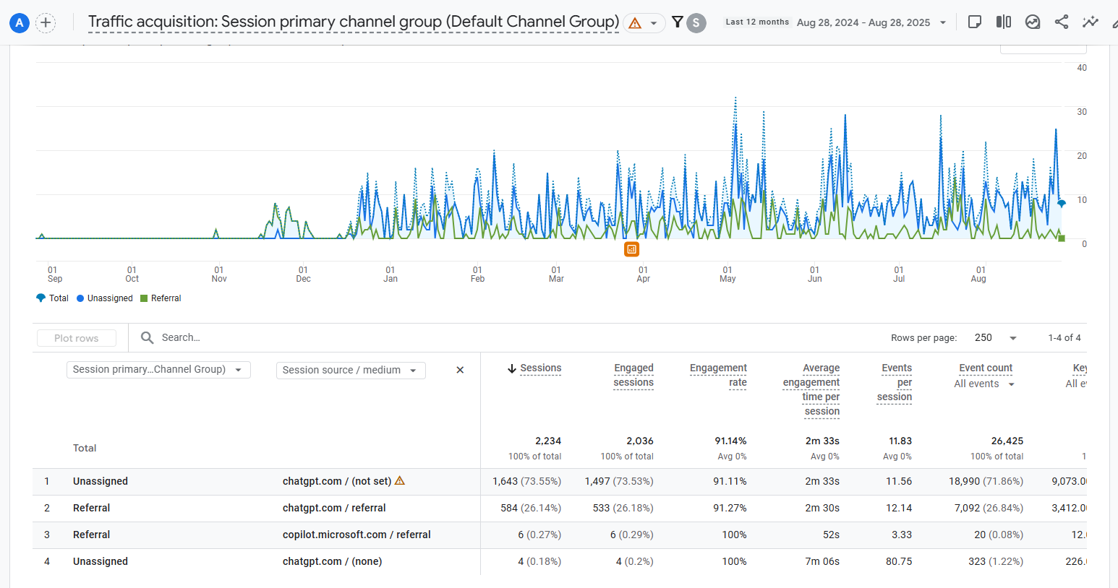Viewport: 1118px width, 588px height.
Task: Click the "All Users" A segment badge
Action: (20, 22)
